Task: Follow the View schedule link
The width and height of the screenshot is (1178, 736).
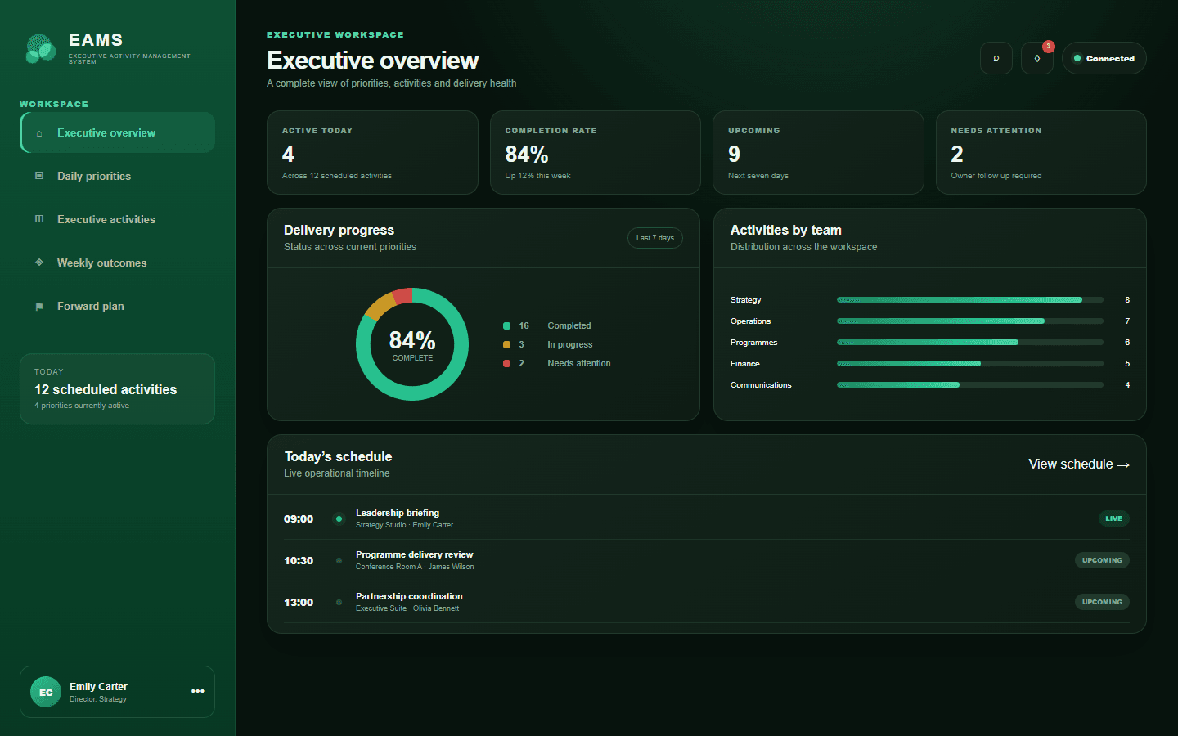Action: point(1079,464)
